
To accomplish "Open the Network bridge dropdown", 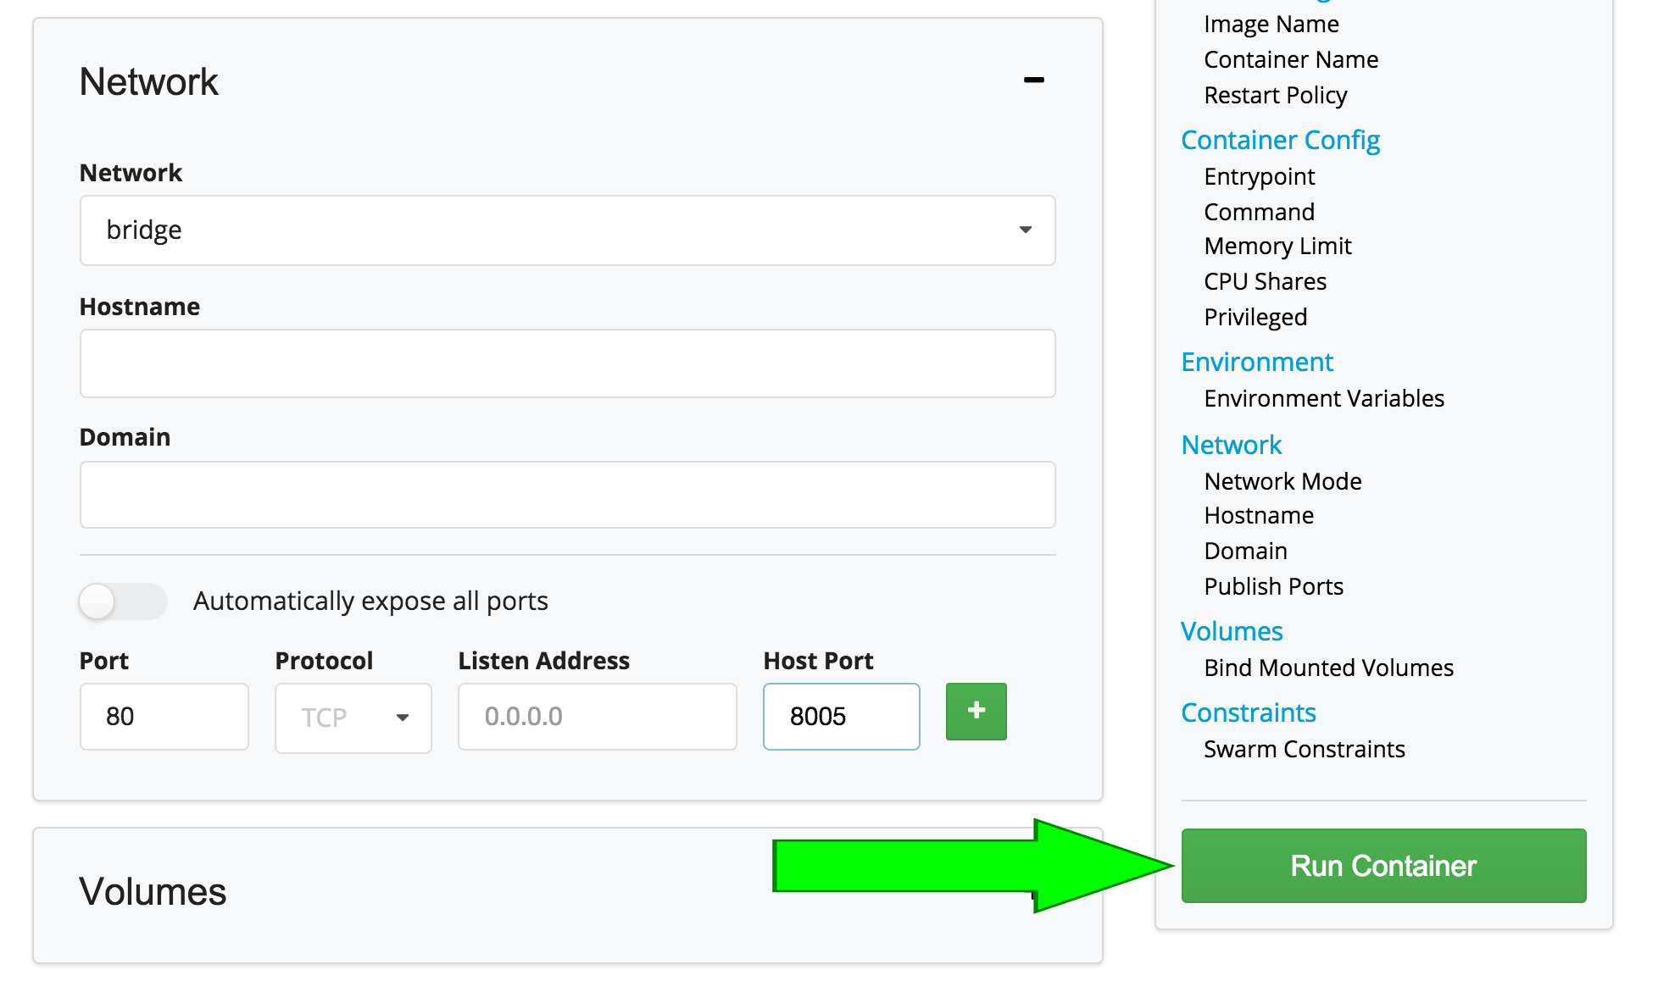I will [567, 230].
